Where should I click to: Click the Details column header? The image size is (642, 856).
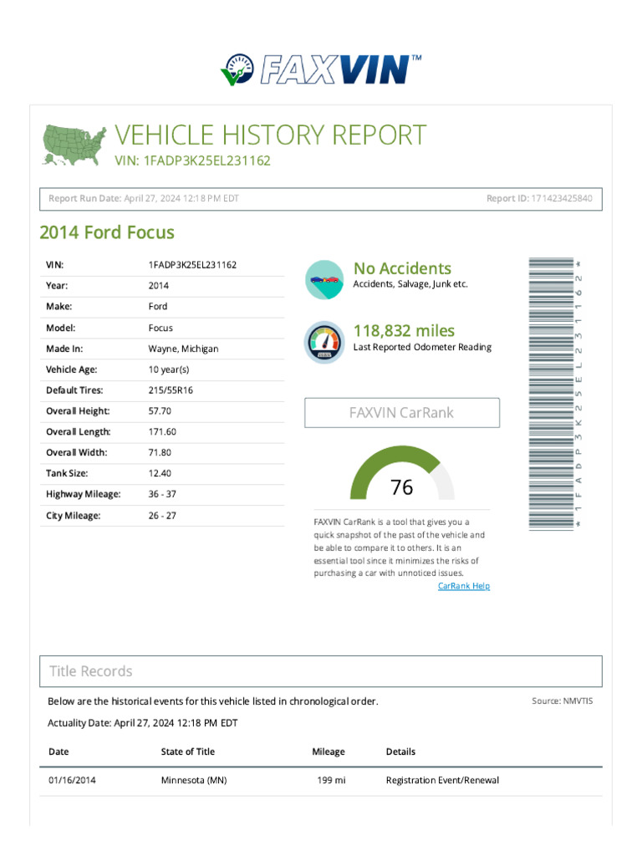[x=400, y=752]
